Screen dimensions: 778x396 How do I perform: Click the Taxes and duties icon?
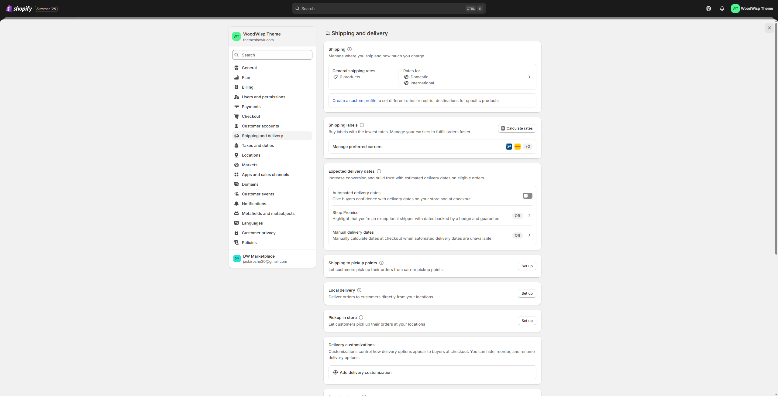point(237,145)
